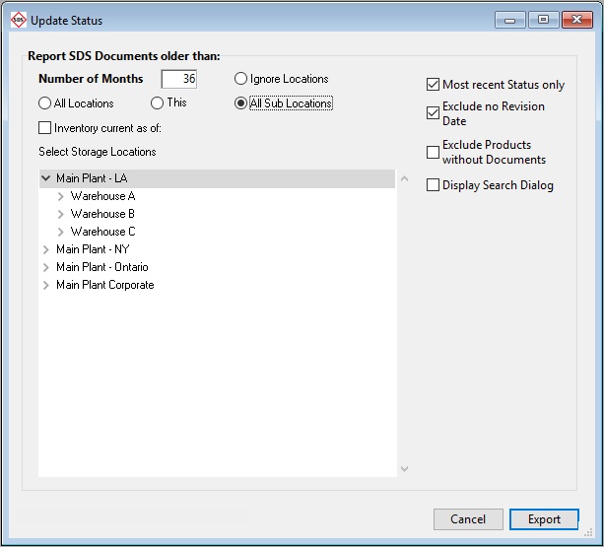Enable Exclude Products without Documents
604x547 pixels.
pyautogui.click(x=433, y=152)
